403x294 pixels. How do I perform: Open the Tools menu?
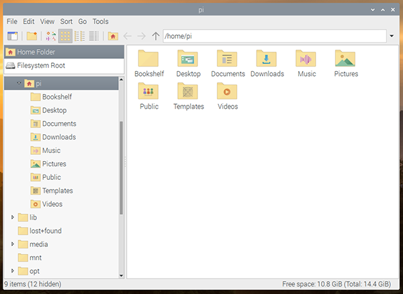point(100,21)
